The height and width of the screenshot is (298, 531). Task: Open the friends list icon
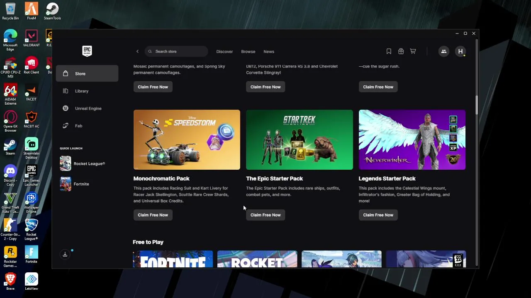click(443, 51)
